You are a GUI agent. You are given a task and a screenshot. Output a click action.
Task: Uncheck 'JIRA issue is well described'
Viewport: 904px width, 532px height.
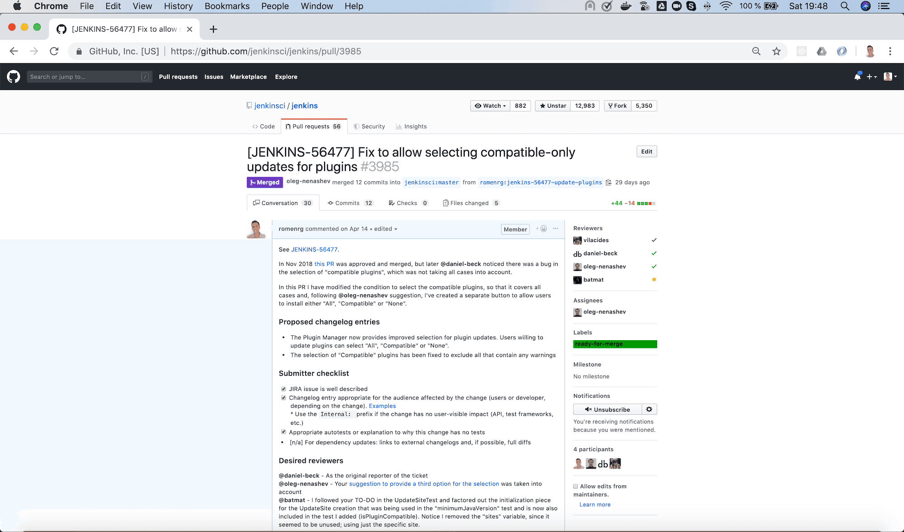click(x=283, y=388)
